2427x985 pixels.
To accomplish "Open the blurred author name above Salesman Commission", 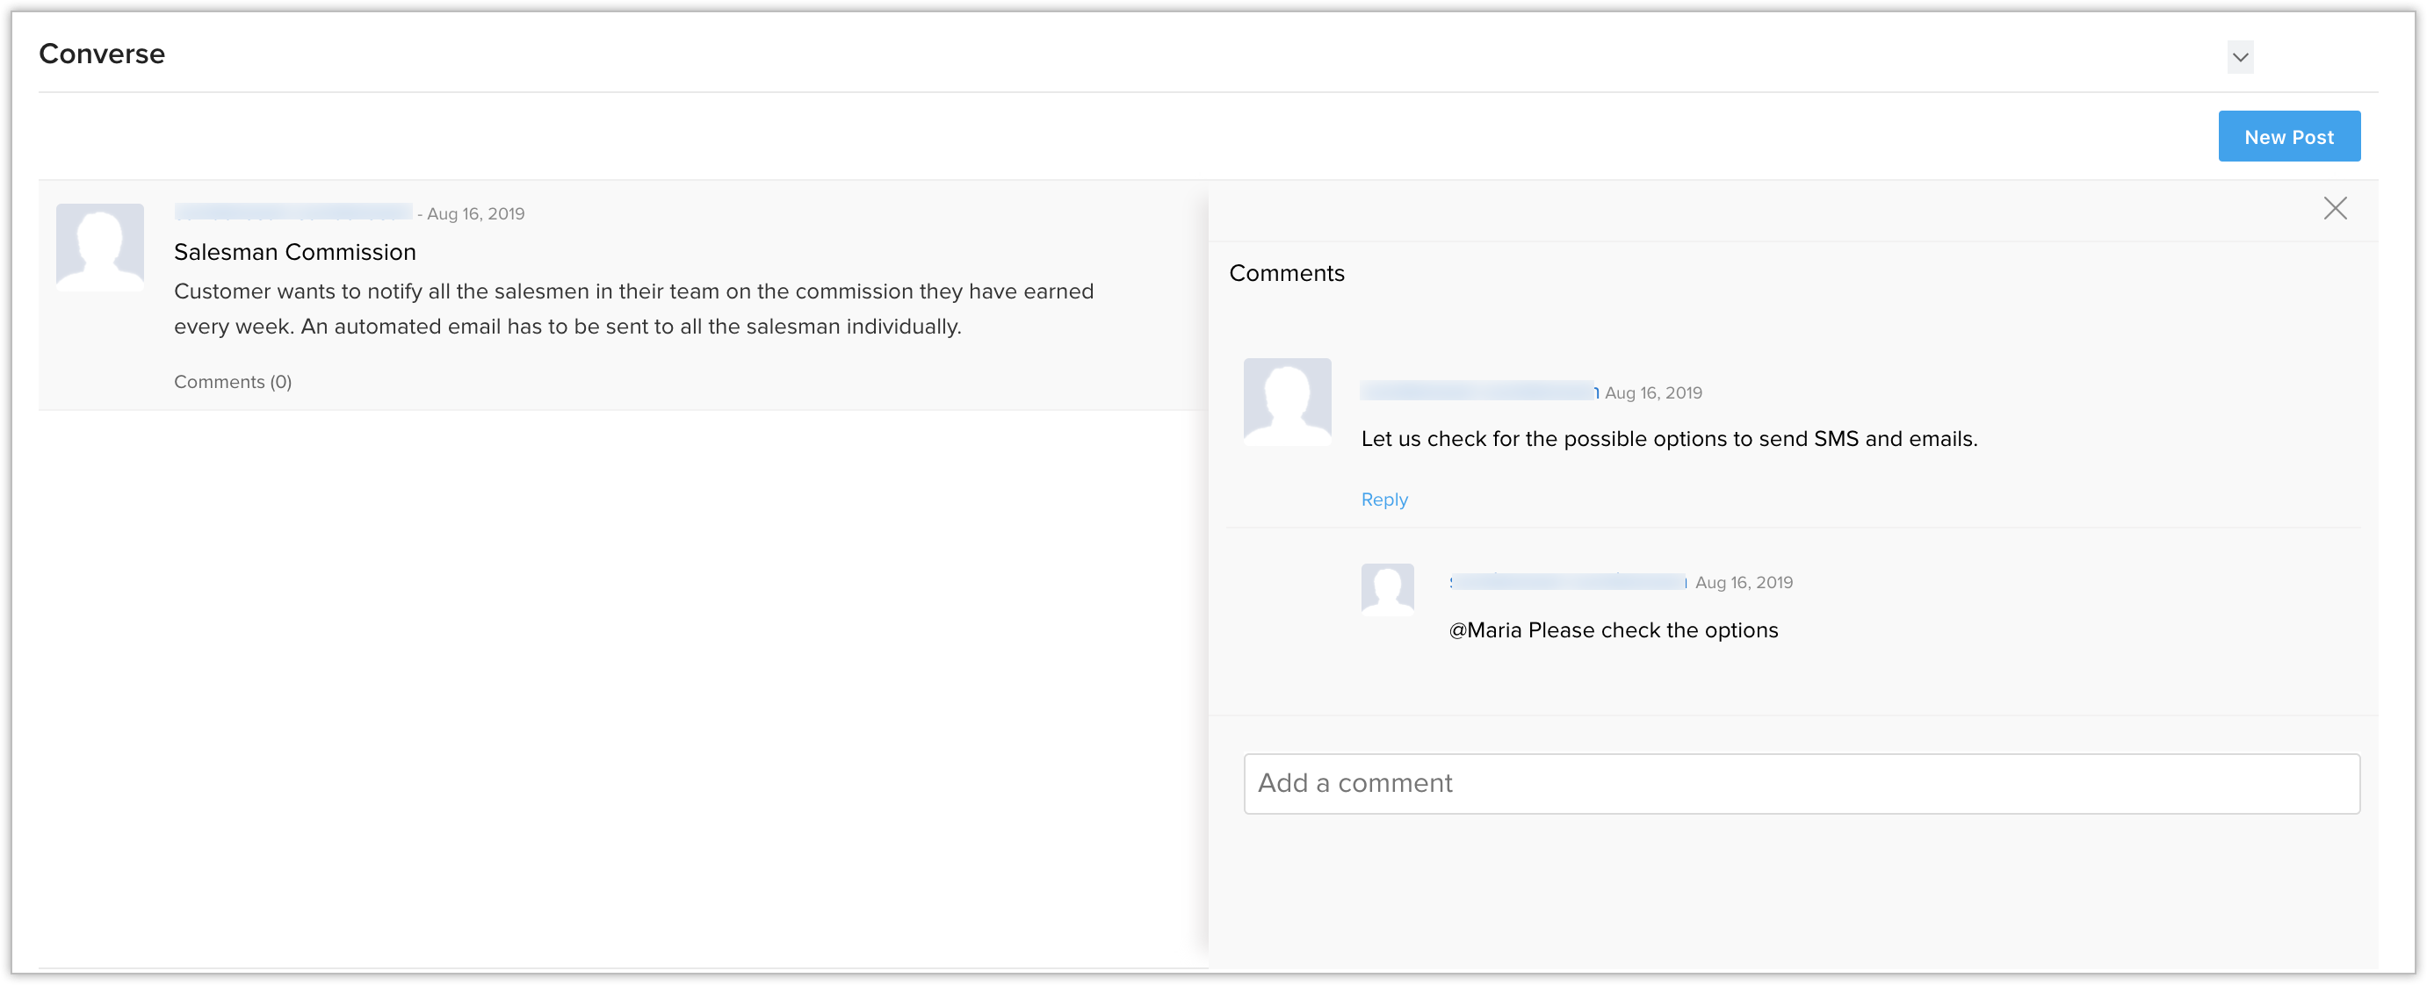I will [x=293, y=212].
